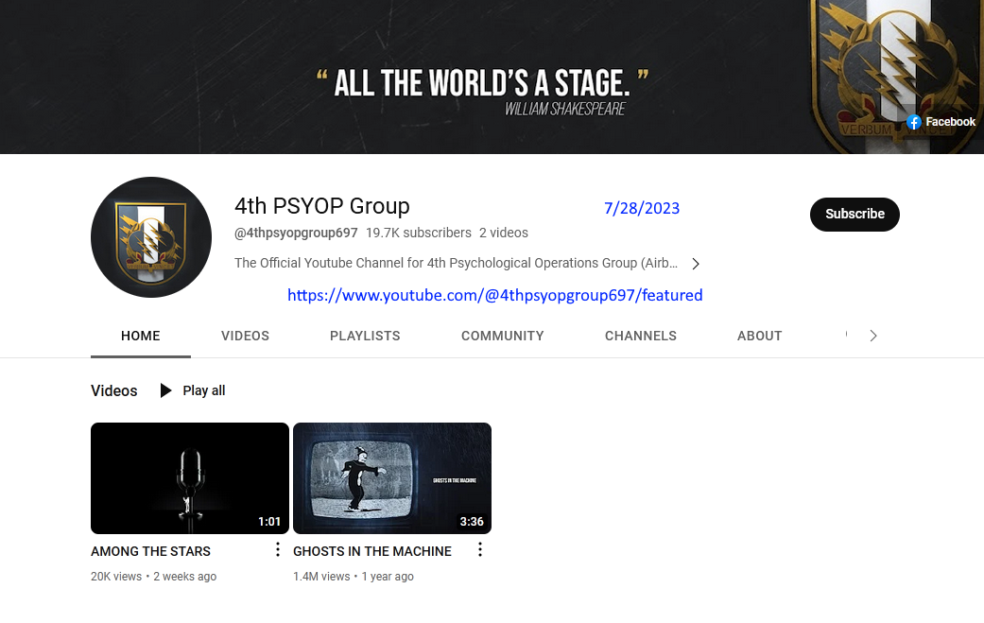Open the GHOSTS IN THE MACHINE thumbnail
This screenshot has height=623, width=984.
[392, 478]
